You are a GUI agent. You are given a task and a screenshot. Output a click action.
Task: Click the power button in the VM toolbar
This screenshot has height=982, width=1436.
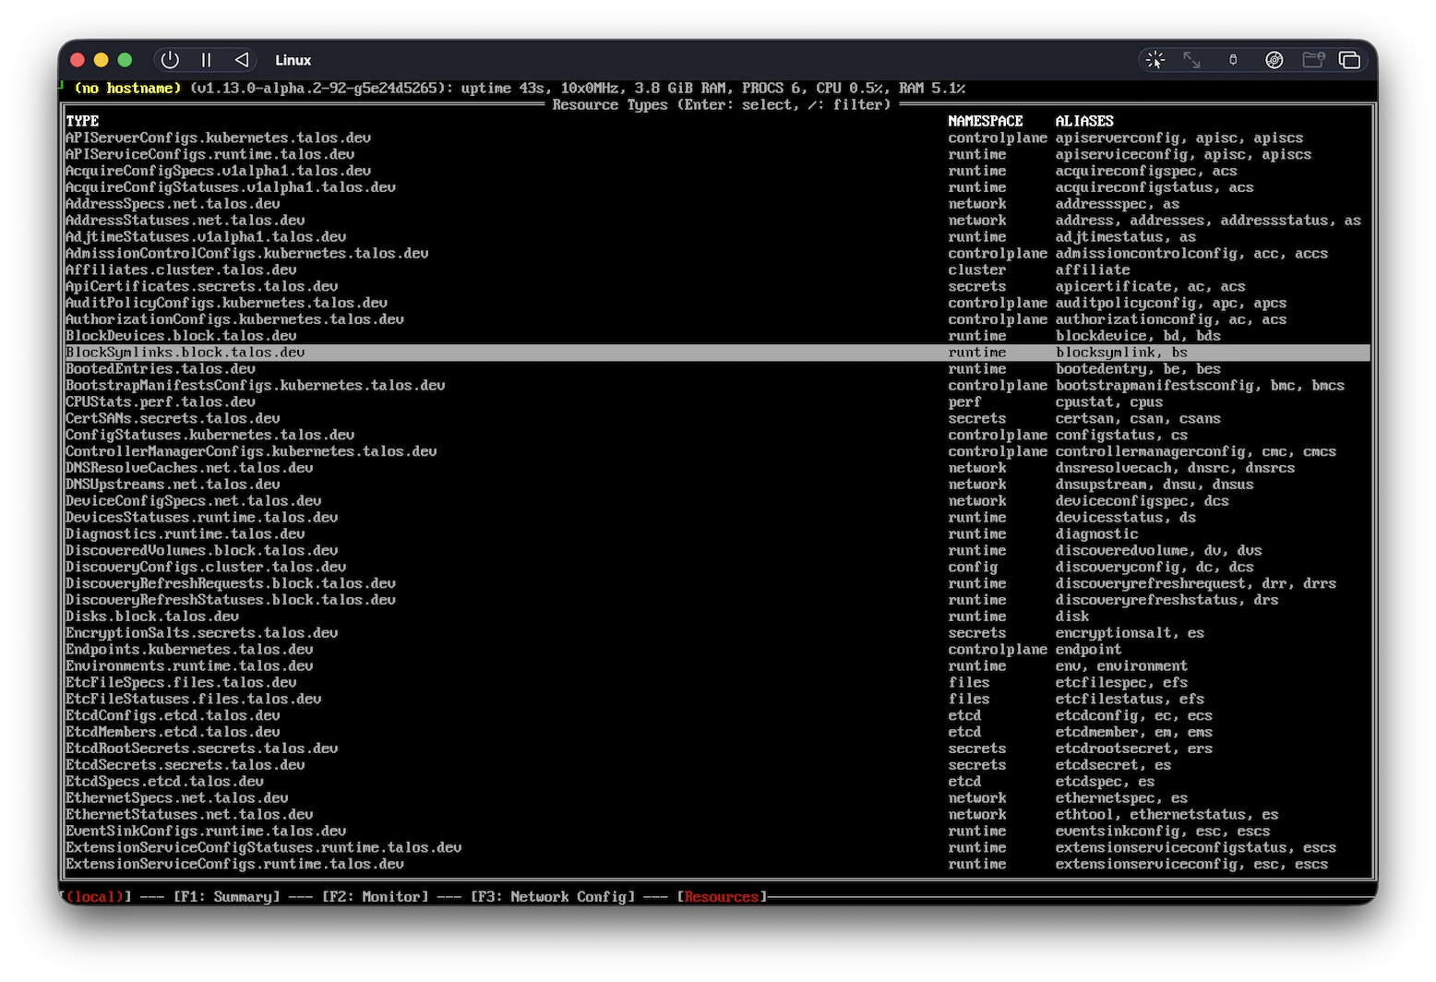pyautogui.click(x=169, y=60)
